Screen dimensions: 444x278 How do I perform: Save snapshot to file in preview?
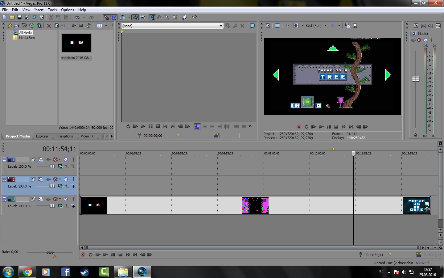[x=355, y=26]
